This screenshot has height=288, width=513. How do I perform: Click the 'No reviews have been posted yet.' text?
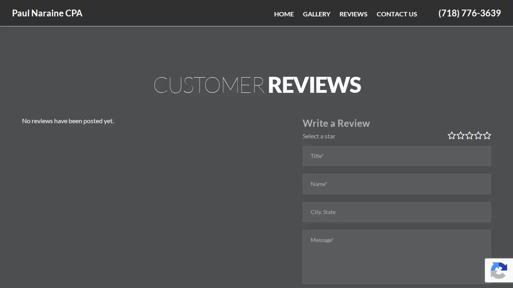[68, 121]
